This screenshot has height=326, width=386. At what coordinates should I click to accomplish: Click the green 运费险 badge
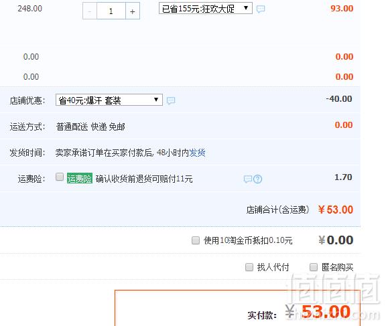80,179
